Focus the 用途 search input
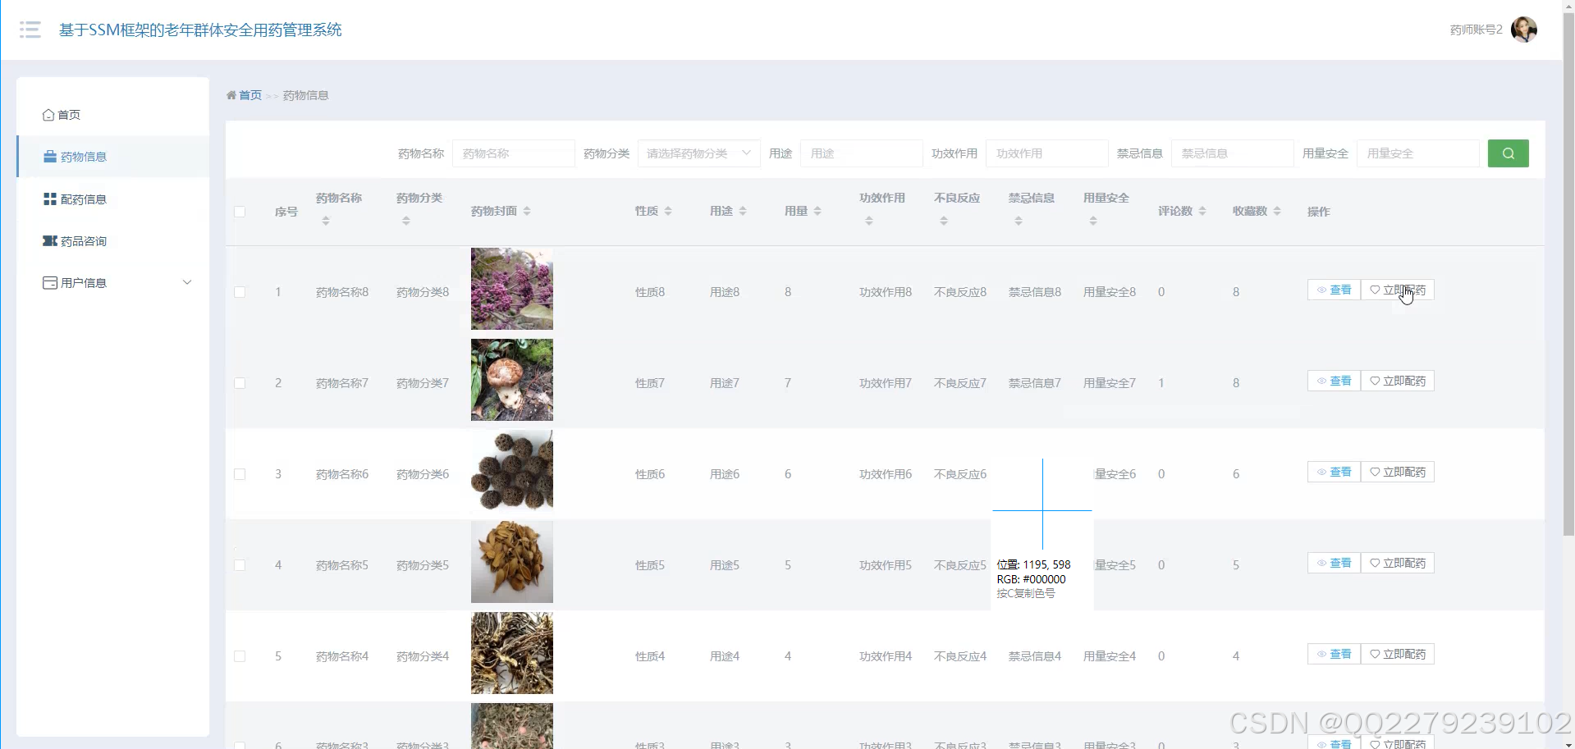This screenshot has height=749, width=1575. 862,153
